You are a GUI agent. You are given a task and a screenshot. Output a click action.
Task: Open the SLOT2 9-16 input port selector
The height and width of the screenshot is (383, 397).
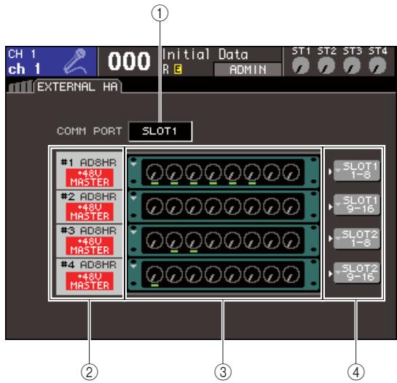point(357,272)
